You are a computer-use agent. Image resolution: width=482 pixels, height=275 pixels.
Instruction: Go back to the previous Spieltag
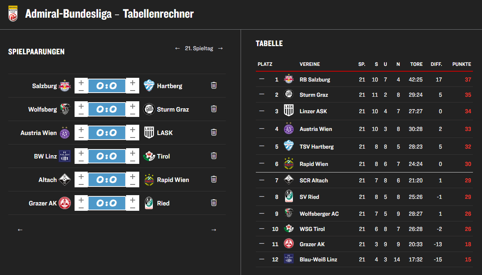click(178, 49)
